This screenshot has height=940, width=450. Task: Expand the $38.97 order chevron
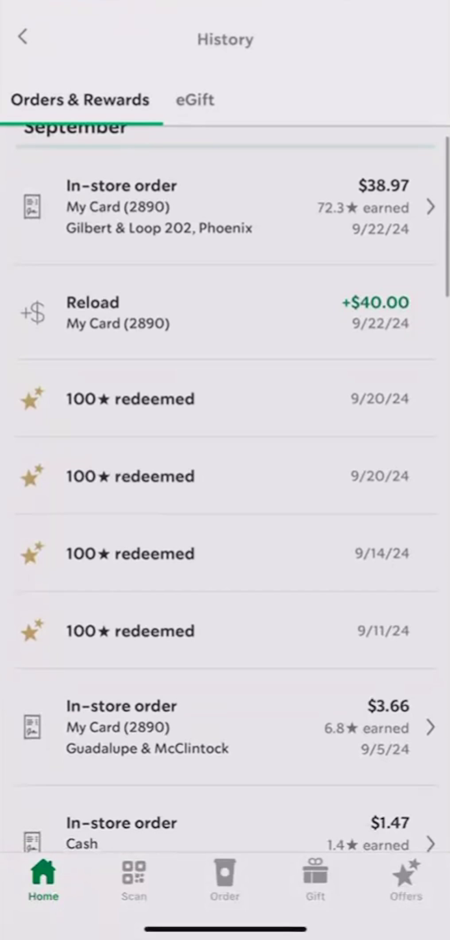(430, 207)
